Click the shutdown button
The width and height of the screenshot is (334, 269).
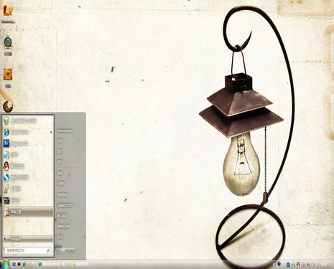click(x=62, y=250)
